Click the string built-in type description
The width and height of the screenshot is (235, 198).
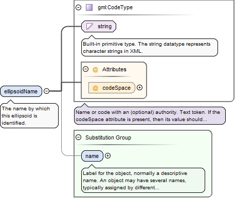[150, 48]
